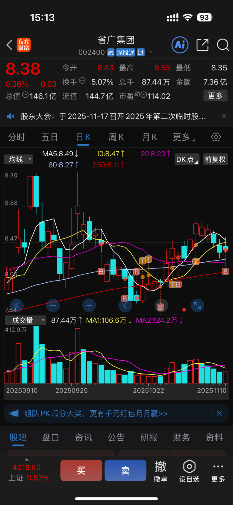Switch to 资料 tab

[214, 437]
